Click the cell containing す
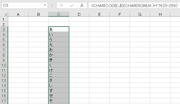This screenshot has width=180, height=104. 59,90
